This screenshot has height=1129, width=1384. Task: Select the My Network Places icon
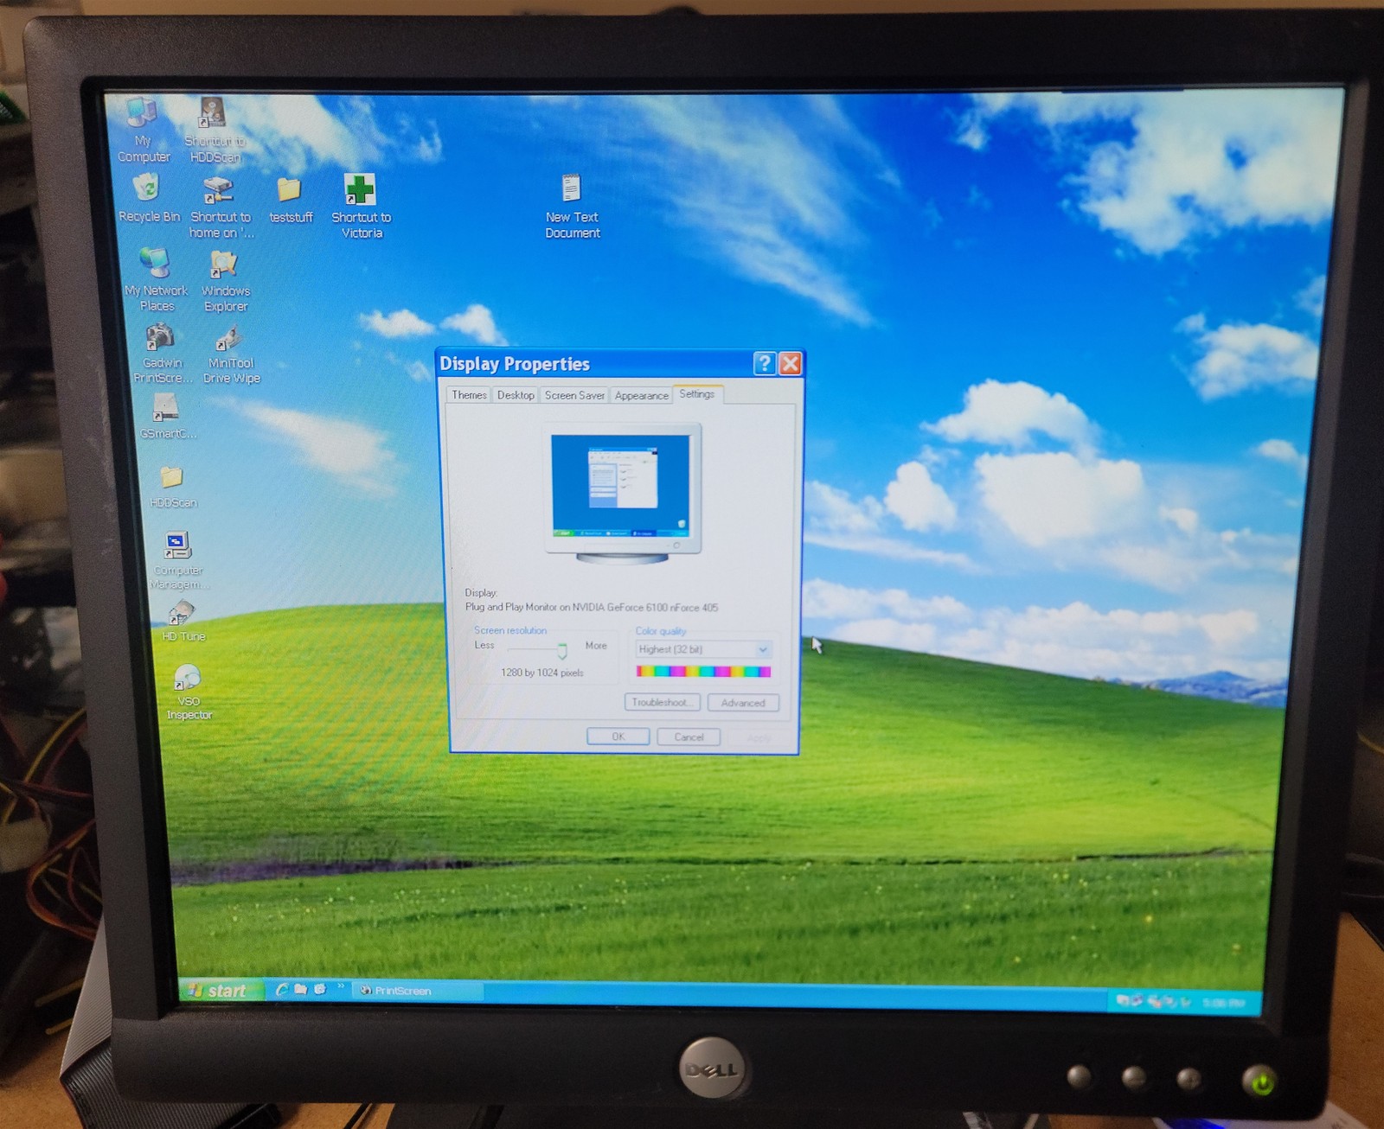[x=156, y=279]
